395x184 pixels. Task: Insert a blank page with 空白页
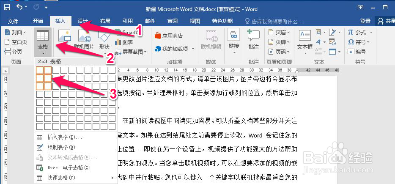click(16, 42)
